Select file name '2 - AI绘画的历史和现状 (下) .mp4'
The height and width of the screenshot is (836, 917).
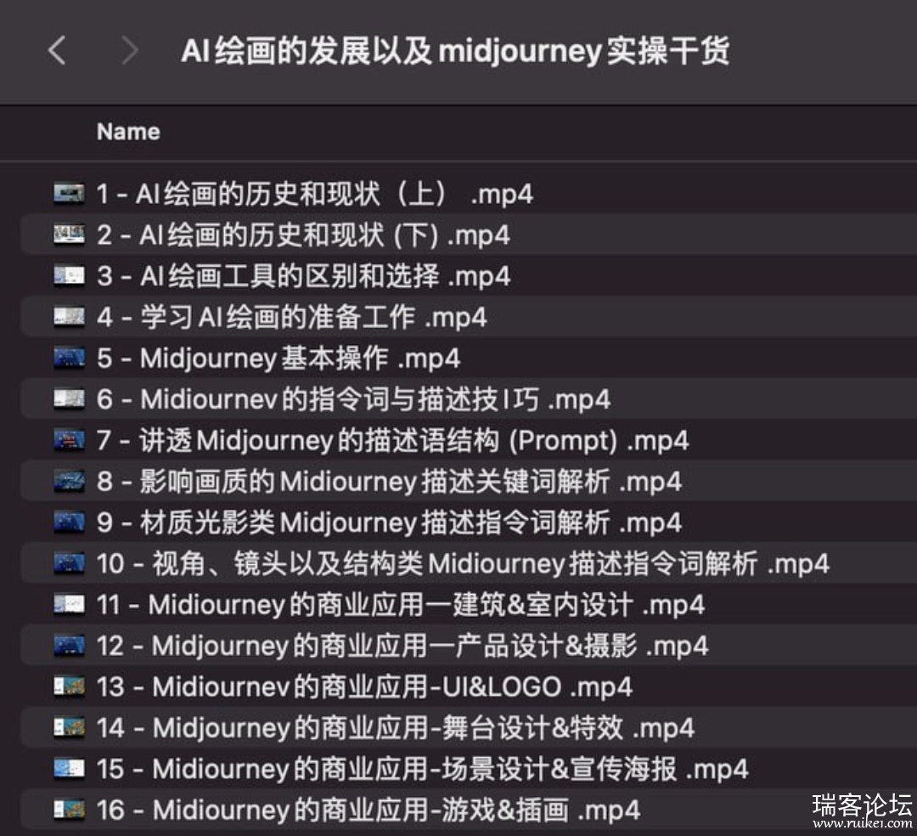303,235
